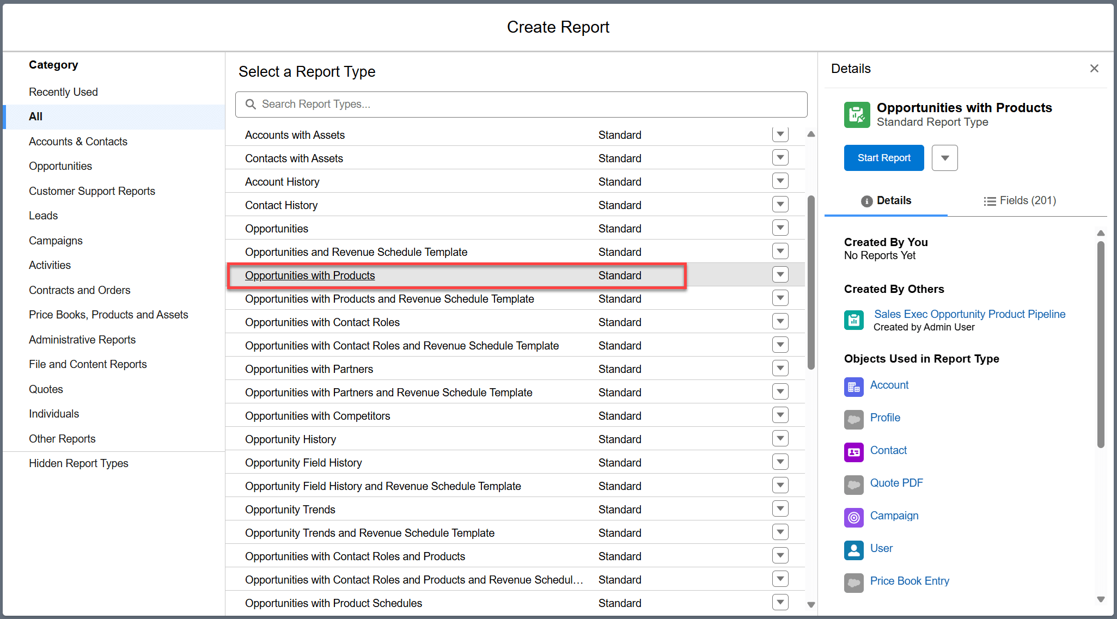Click the report type list scrollbar
The image size is (1117, 619).
click(811, 283)
